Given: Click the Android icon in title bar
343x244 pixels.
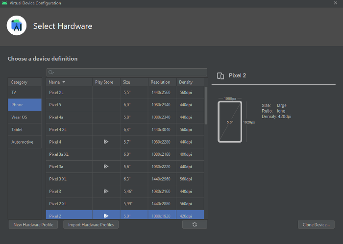Looking at the screenshot, I should (x=4, y=3).
